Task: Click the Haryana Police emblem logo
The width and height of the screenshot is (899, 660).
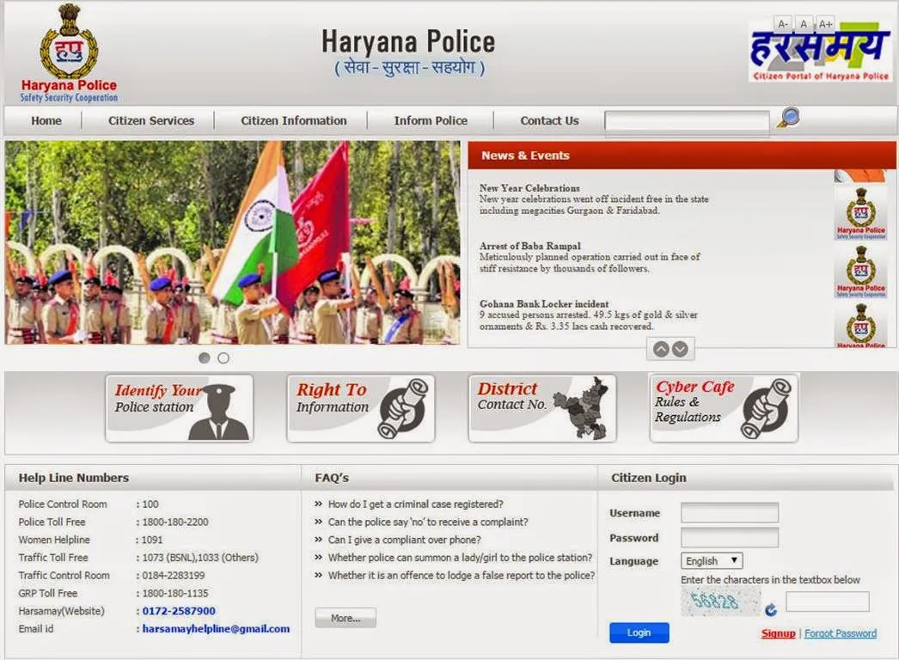Action: click(69, 52)
